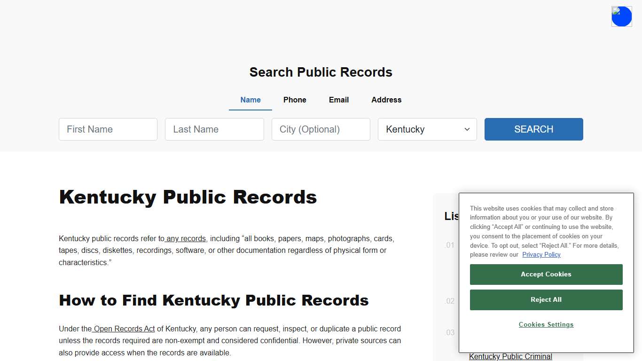
Task: Accept all cookies
Action: click(x=546, y=274)
